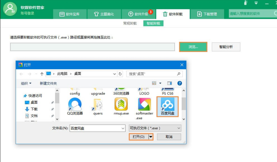Select the 常规卸载 sub-tab
This screenshot has width=277, height=162.
click(130, 23)
